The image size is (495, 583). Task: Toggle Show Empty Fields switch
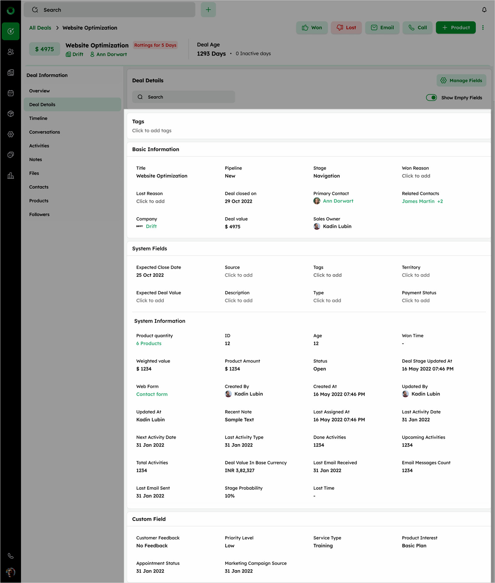click(431, 98)
